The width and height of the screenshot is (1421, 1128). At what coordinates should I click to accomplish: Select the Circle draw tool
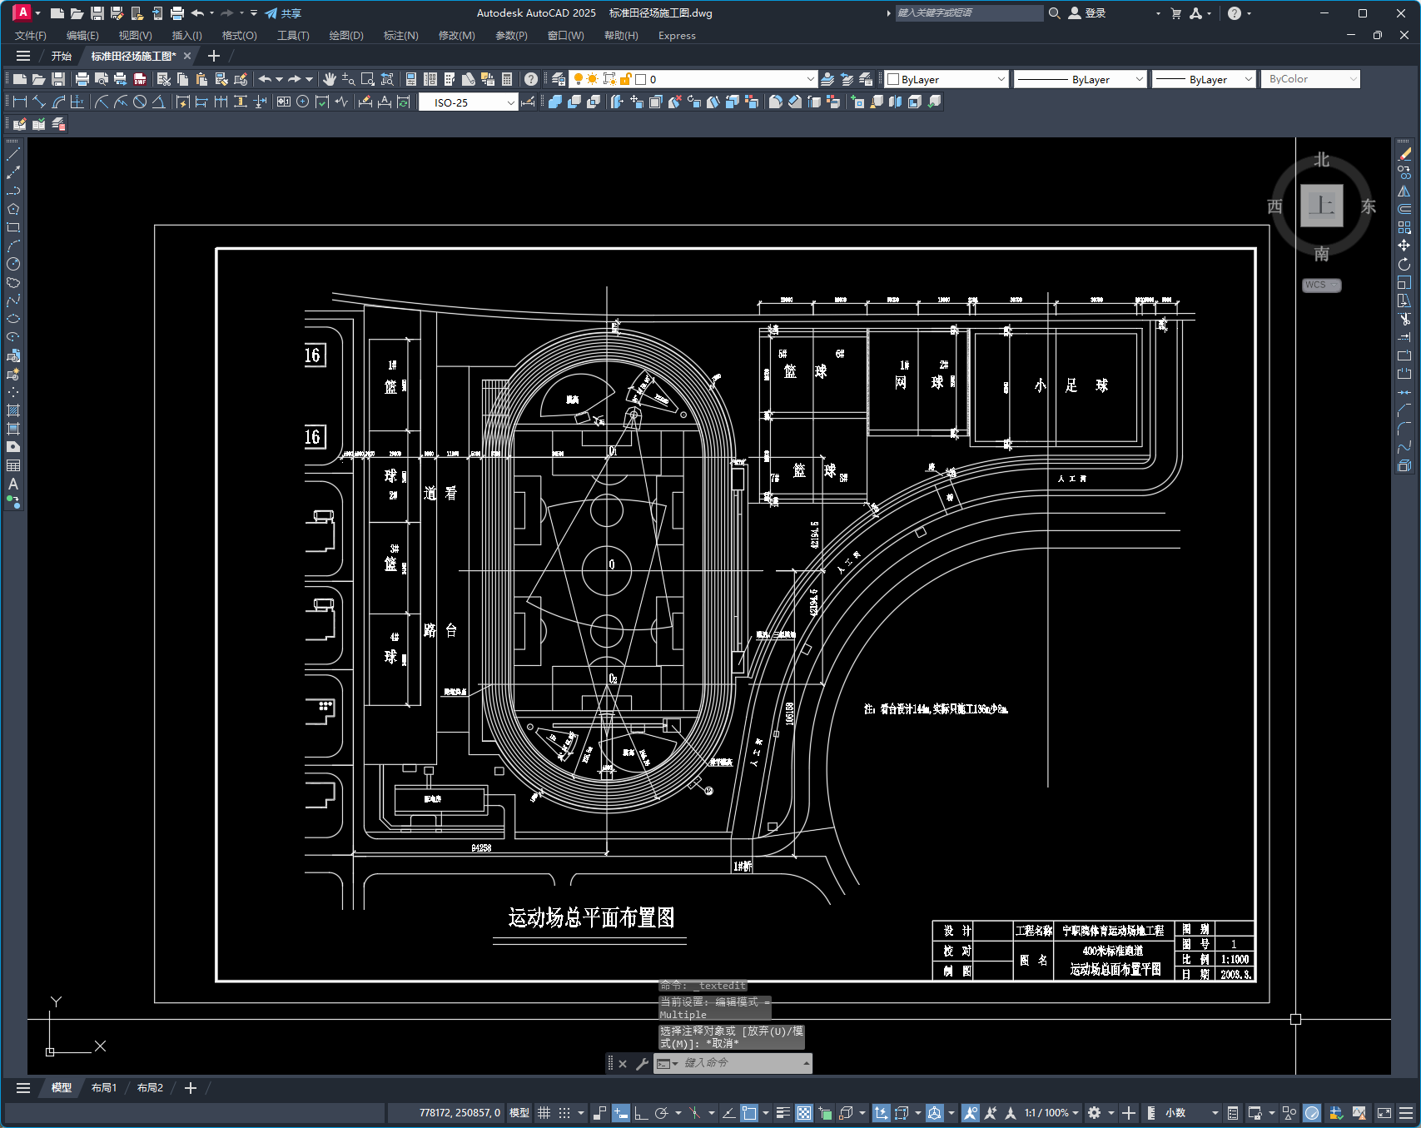[13, 264]
